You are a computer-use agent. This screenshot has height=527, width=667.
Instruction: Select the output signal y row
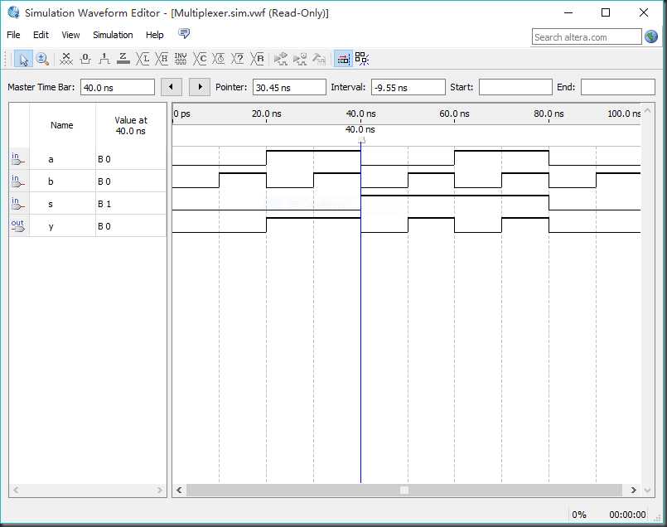tap(88, 226)
